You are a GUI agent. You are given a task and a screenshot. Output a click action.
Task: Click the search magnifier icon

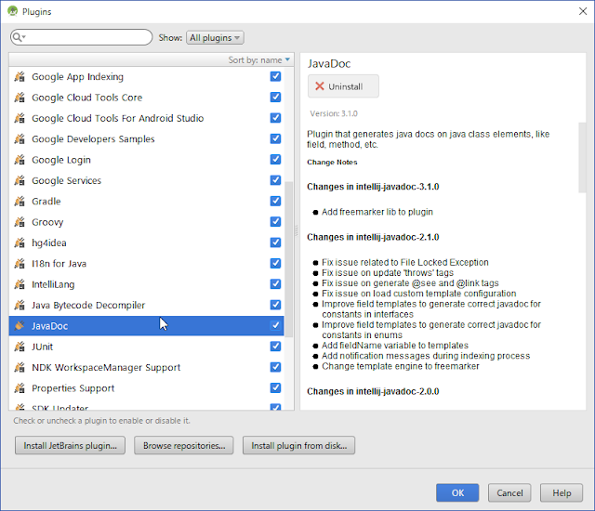tap(17, 37)
